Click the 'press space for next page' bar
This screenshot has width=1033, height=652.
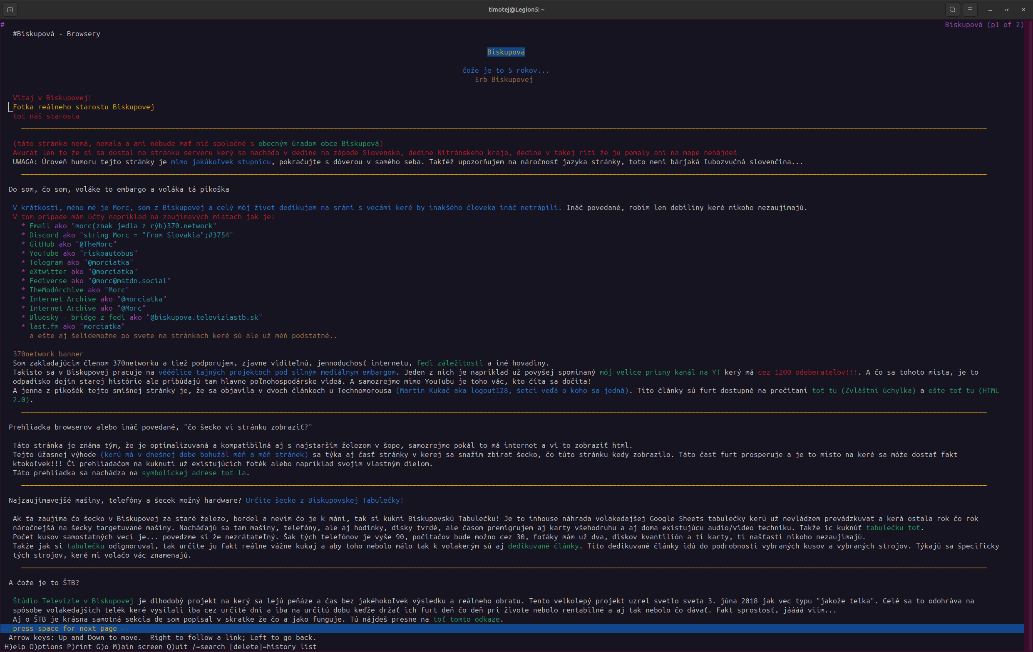(65, 628)
